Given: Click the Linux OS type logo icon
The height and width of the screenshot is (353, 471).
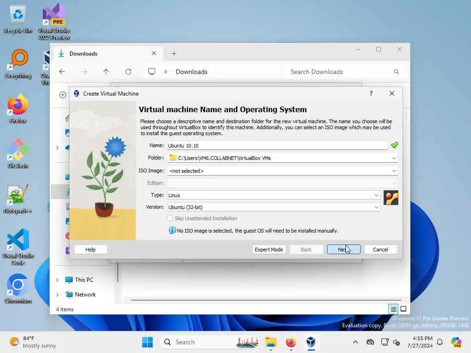Looking at the screenshot, I should [x=391, y=198].
